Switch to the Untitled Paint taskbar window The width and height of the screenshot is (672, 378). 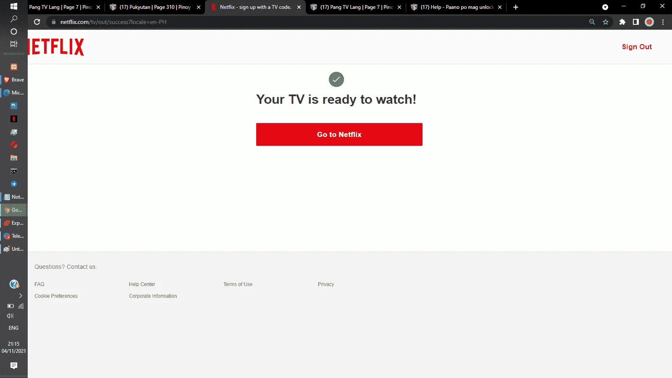pos(14,249)
